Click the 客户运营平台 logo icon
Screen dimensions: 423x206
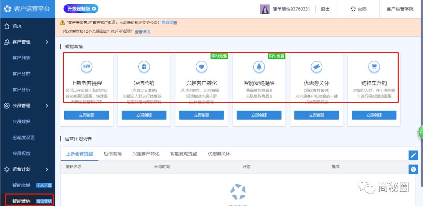[x=7, y=9]
